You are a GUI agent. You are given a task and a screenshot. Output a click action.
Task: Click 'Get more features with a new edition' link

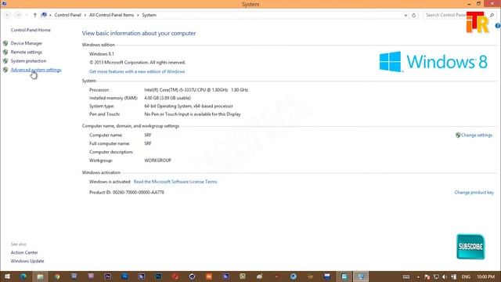(137, 71)
